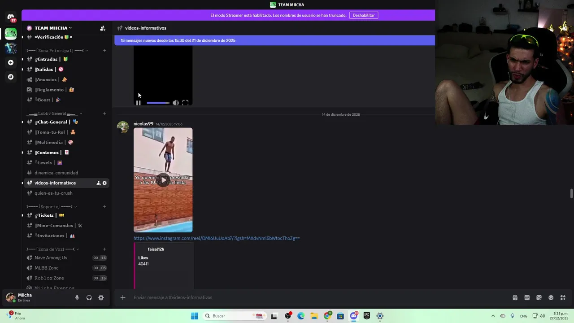The height and width of the screenshot is (323, 574).
Task: Click the nicolas99 username
Action: 143,124
